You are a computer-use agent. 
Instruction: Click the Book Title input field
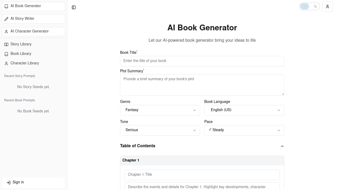click(x=202, y=61)
